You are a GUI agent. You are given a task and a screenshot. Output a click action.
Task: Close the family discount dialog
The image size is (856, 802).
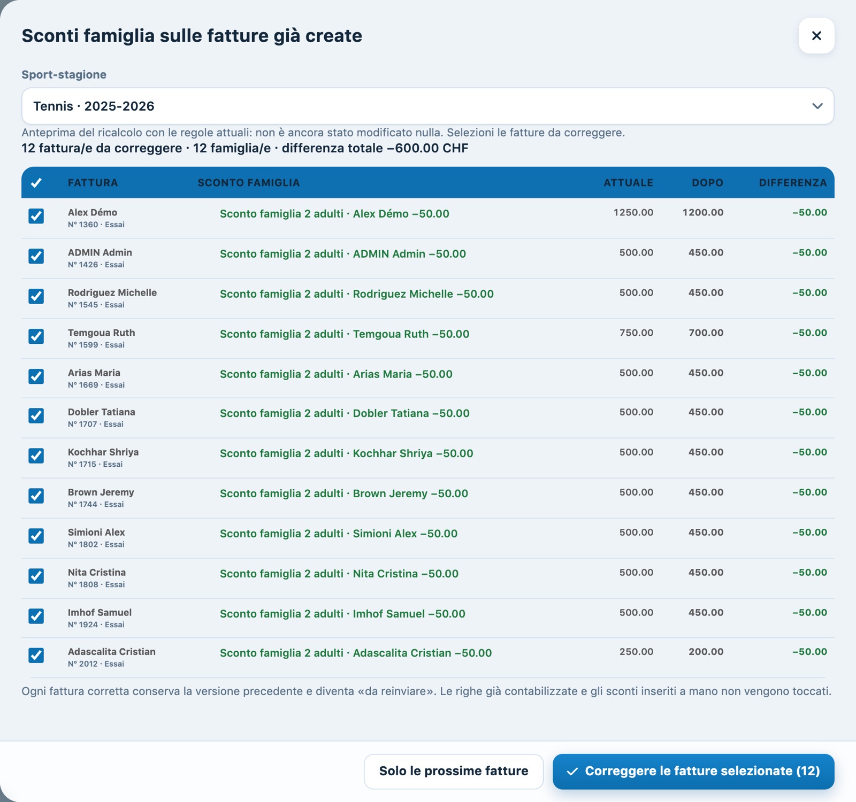pyautogui.click(x=816, y=36)
